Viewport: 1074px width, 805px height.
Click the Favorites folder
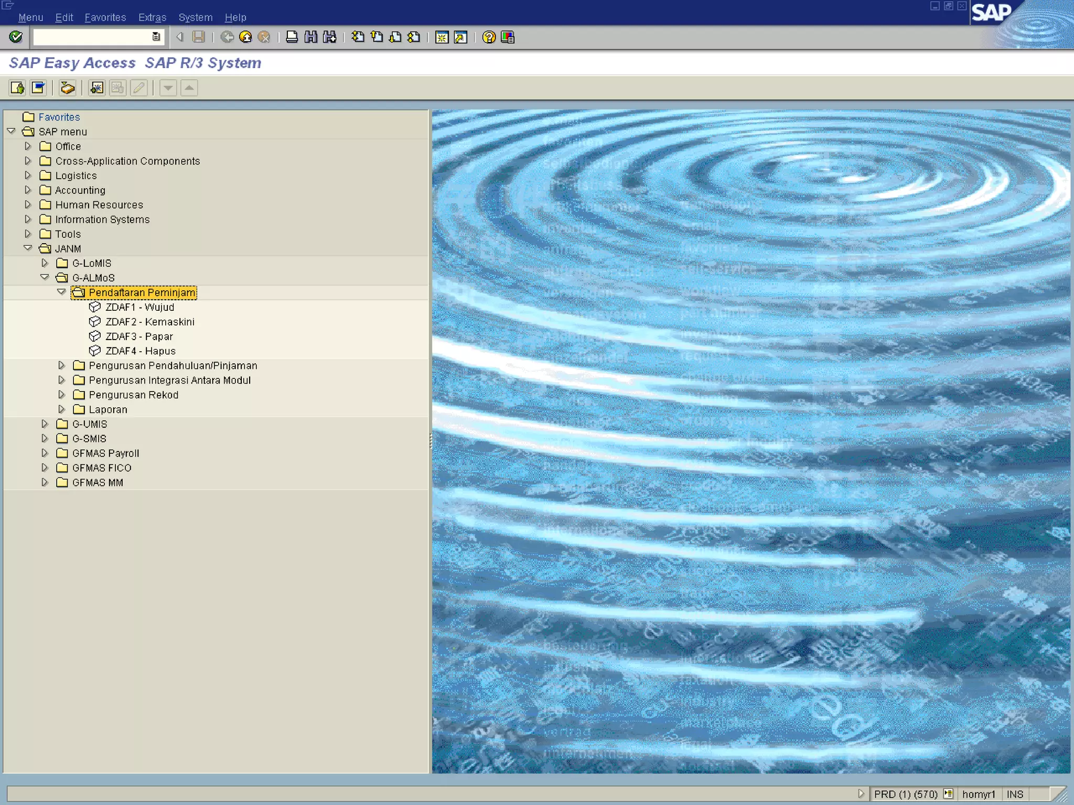tap(59, 117)
